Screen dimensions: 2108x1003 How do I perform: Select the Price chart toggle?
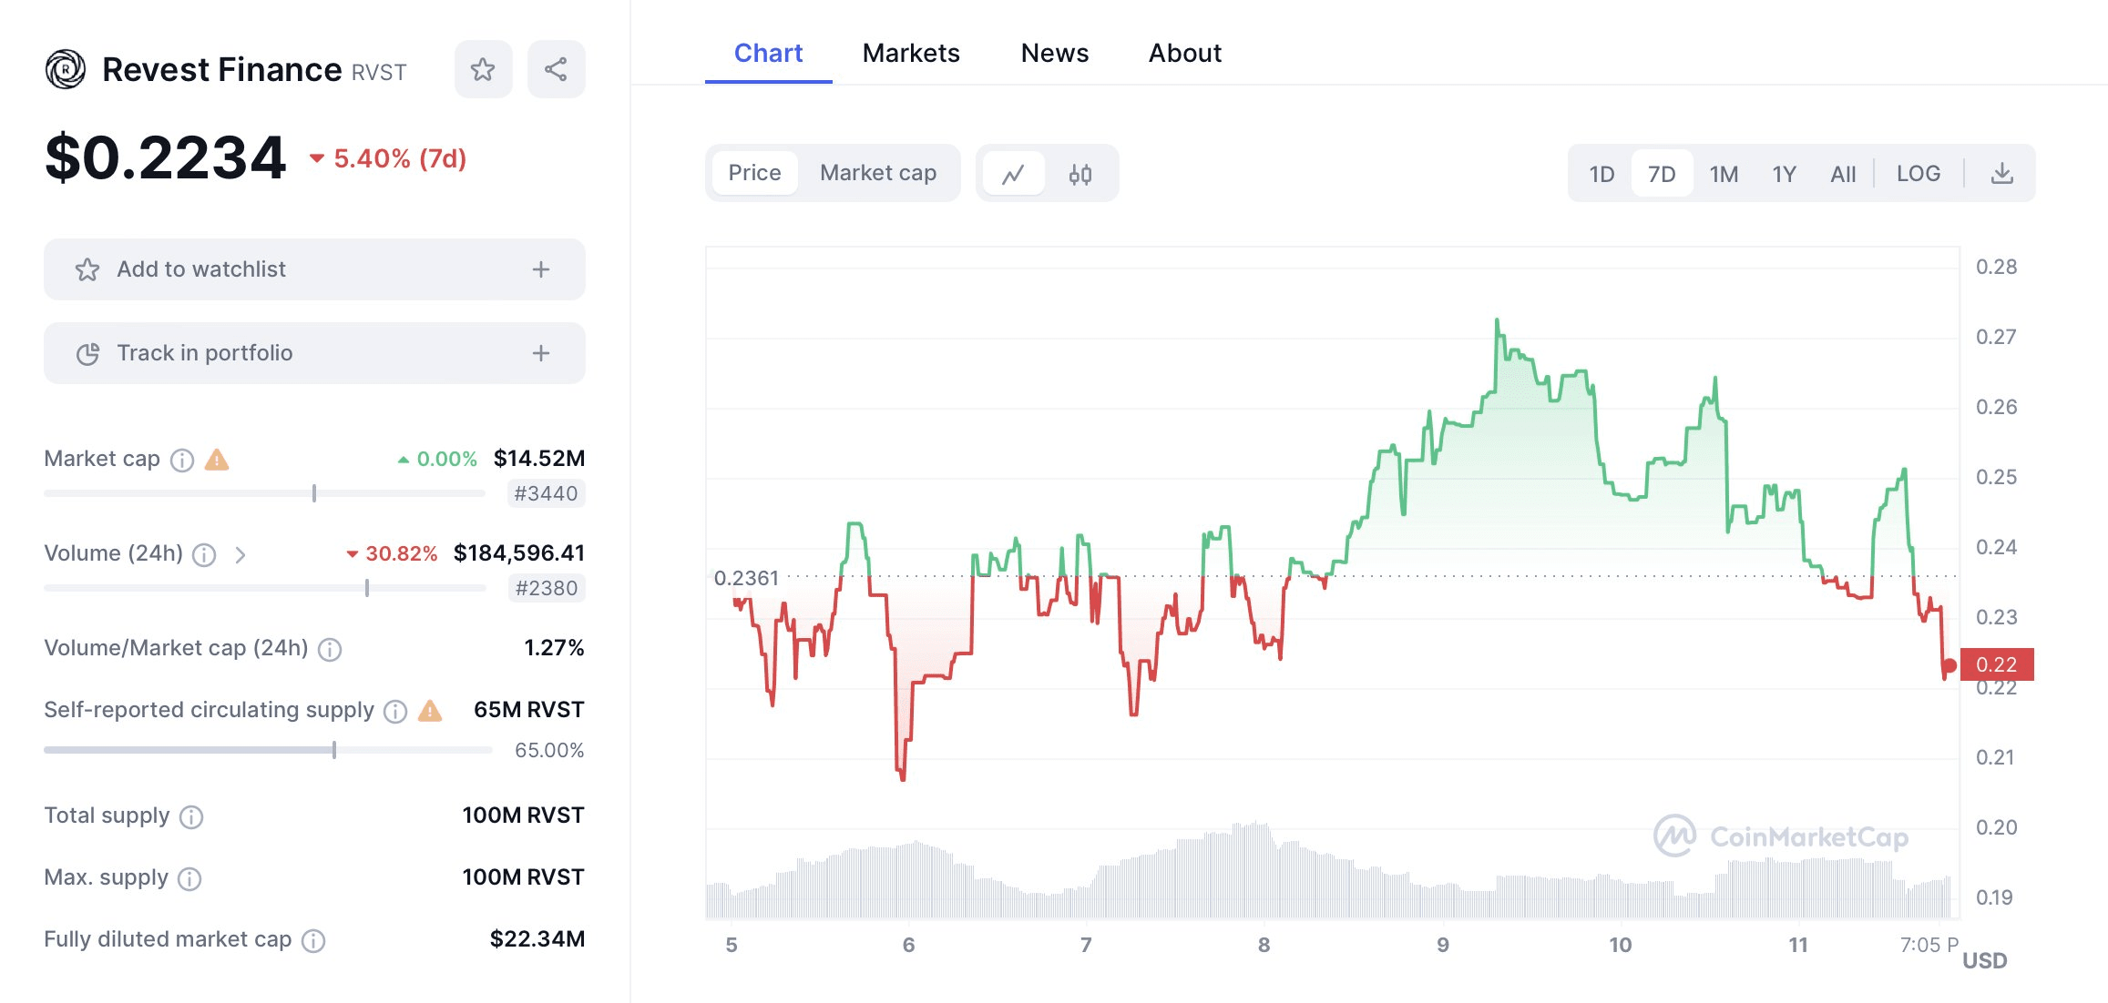click(754, 173)
